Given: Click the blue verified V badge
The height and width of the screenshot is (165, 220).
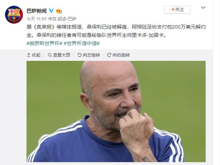Looking at the screenshot, I should click(x=51, y=11).
